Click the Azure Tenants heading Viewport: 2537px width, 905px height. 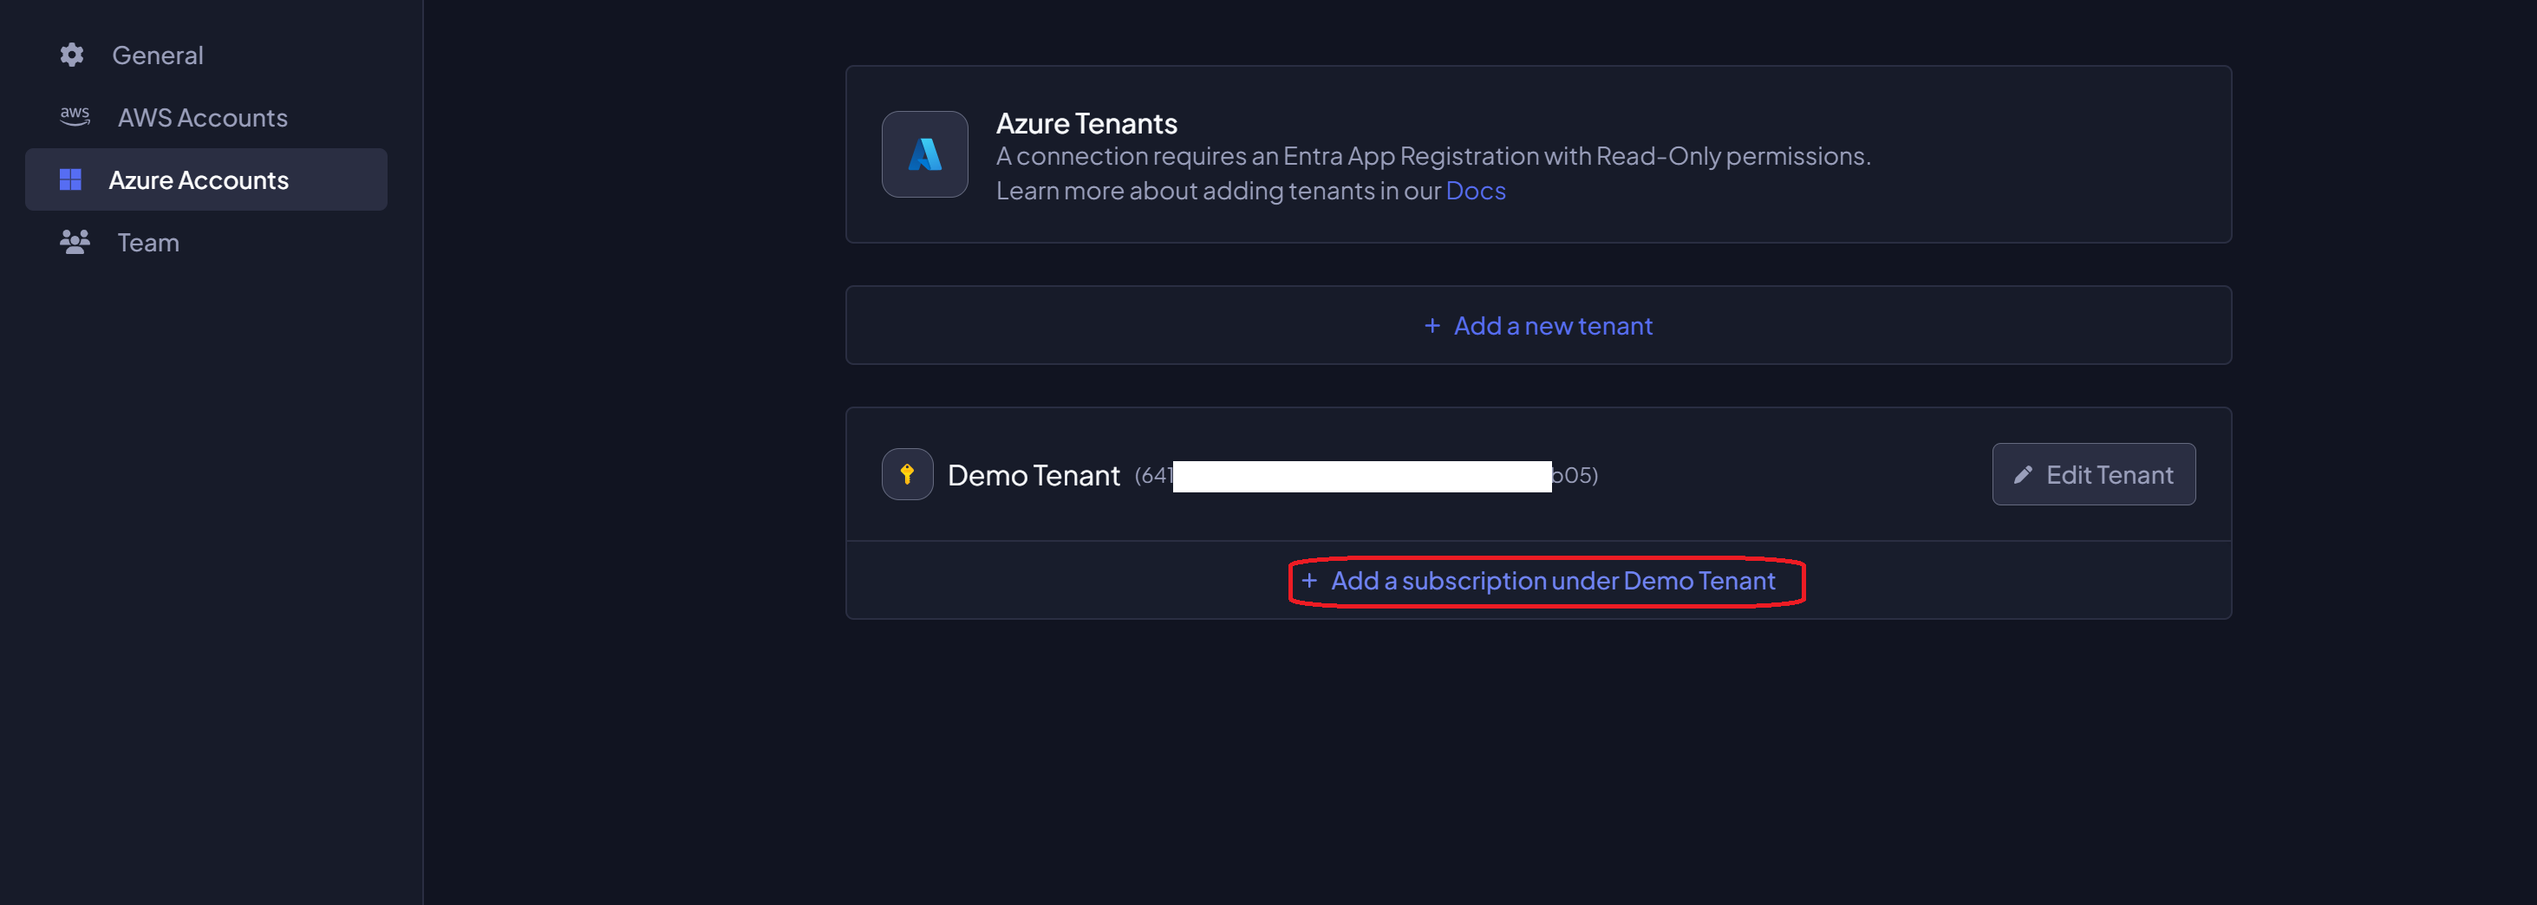pos(1086,122)
